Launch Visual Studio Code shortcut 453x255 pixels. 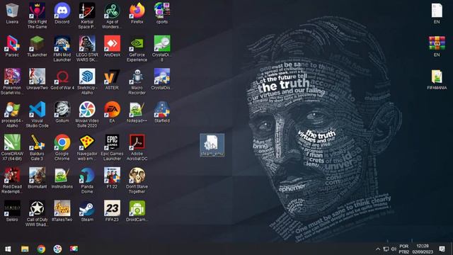coord(37,115)
